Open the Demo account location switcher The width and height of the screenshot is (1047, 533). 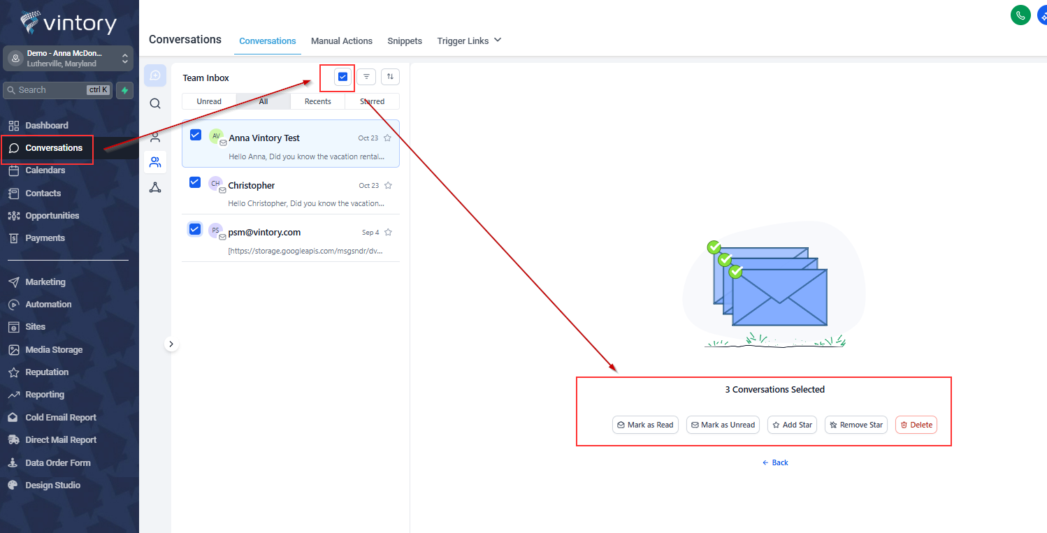(x=68, y=58)
